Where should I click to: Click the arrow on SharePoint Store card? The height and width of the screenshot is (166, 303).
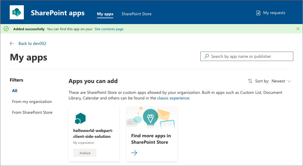tap(134, 153)
